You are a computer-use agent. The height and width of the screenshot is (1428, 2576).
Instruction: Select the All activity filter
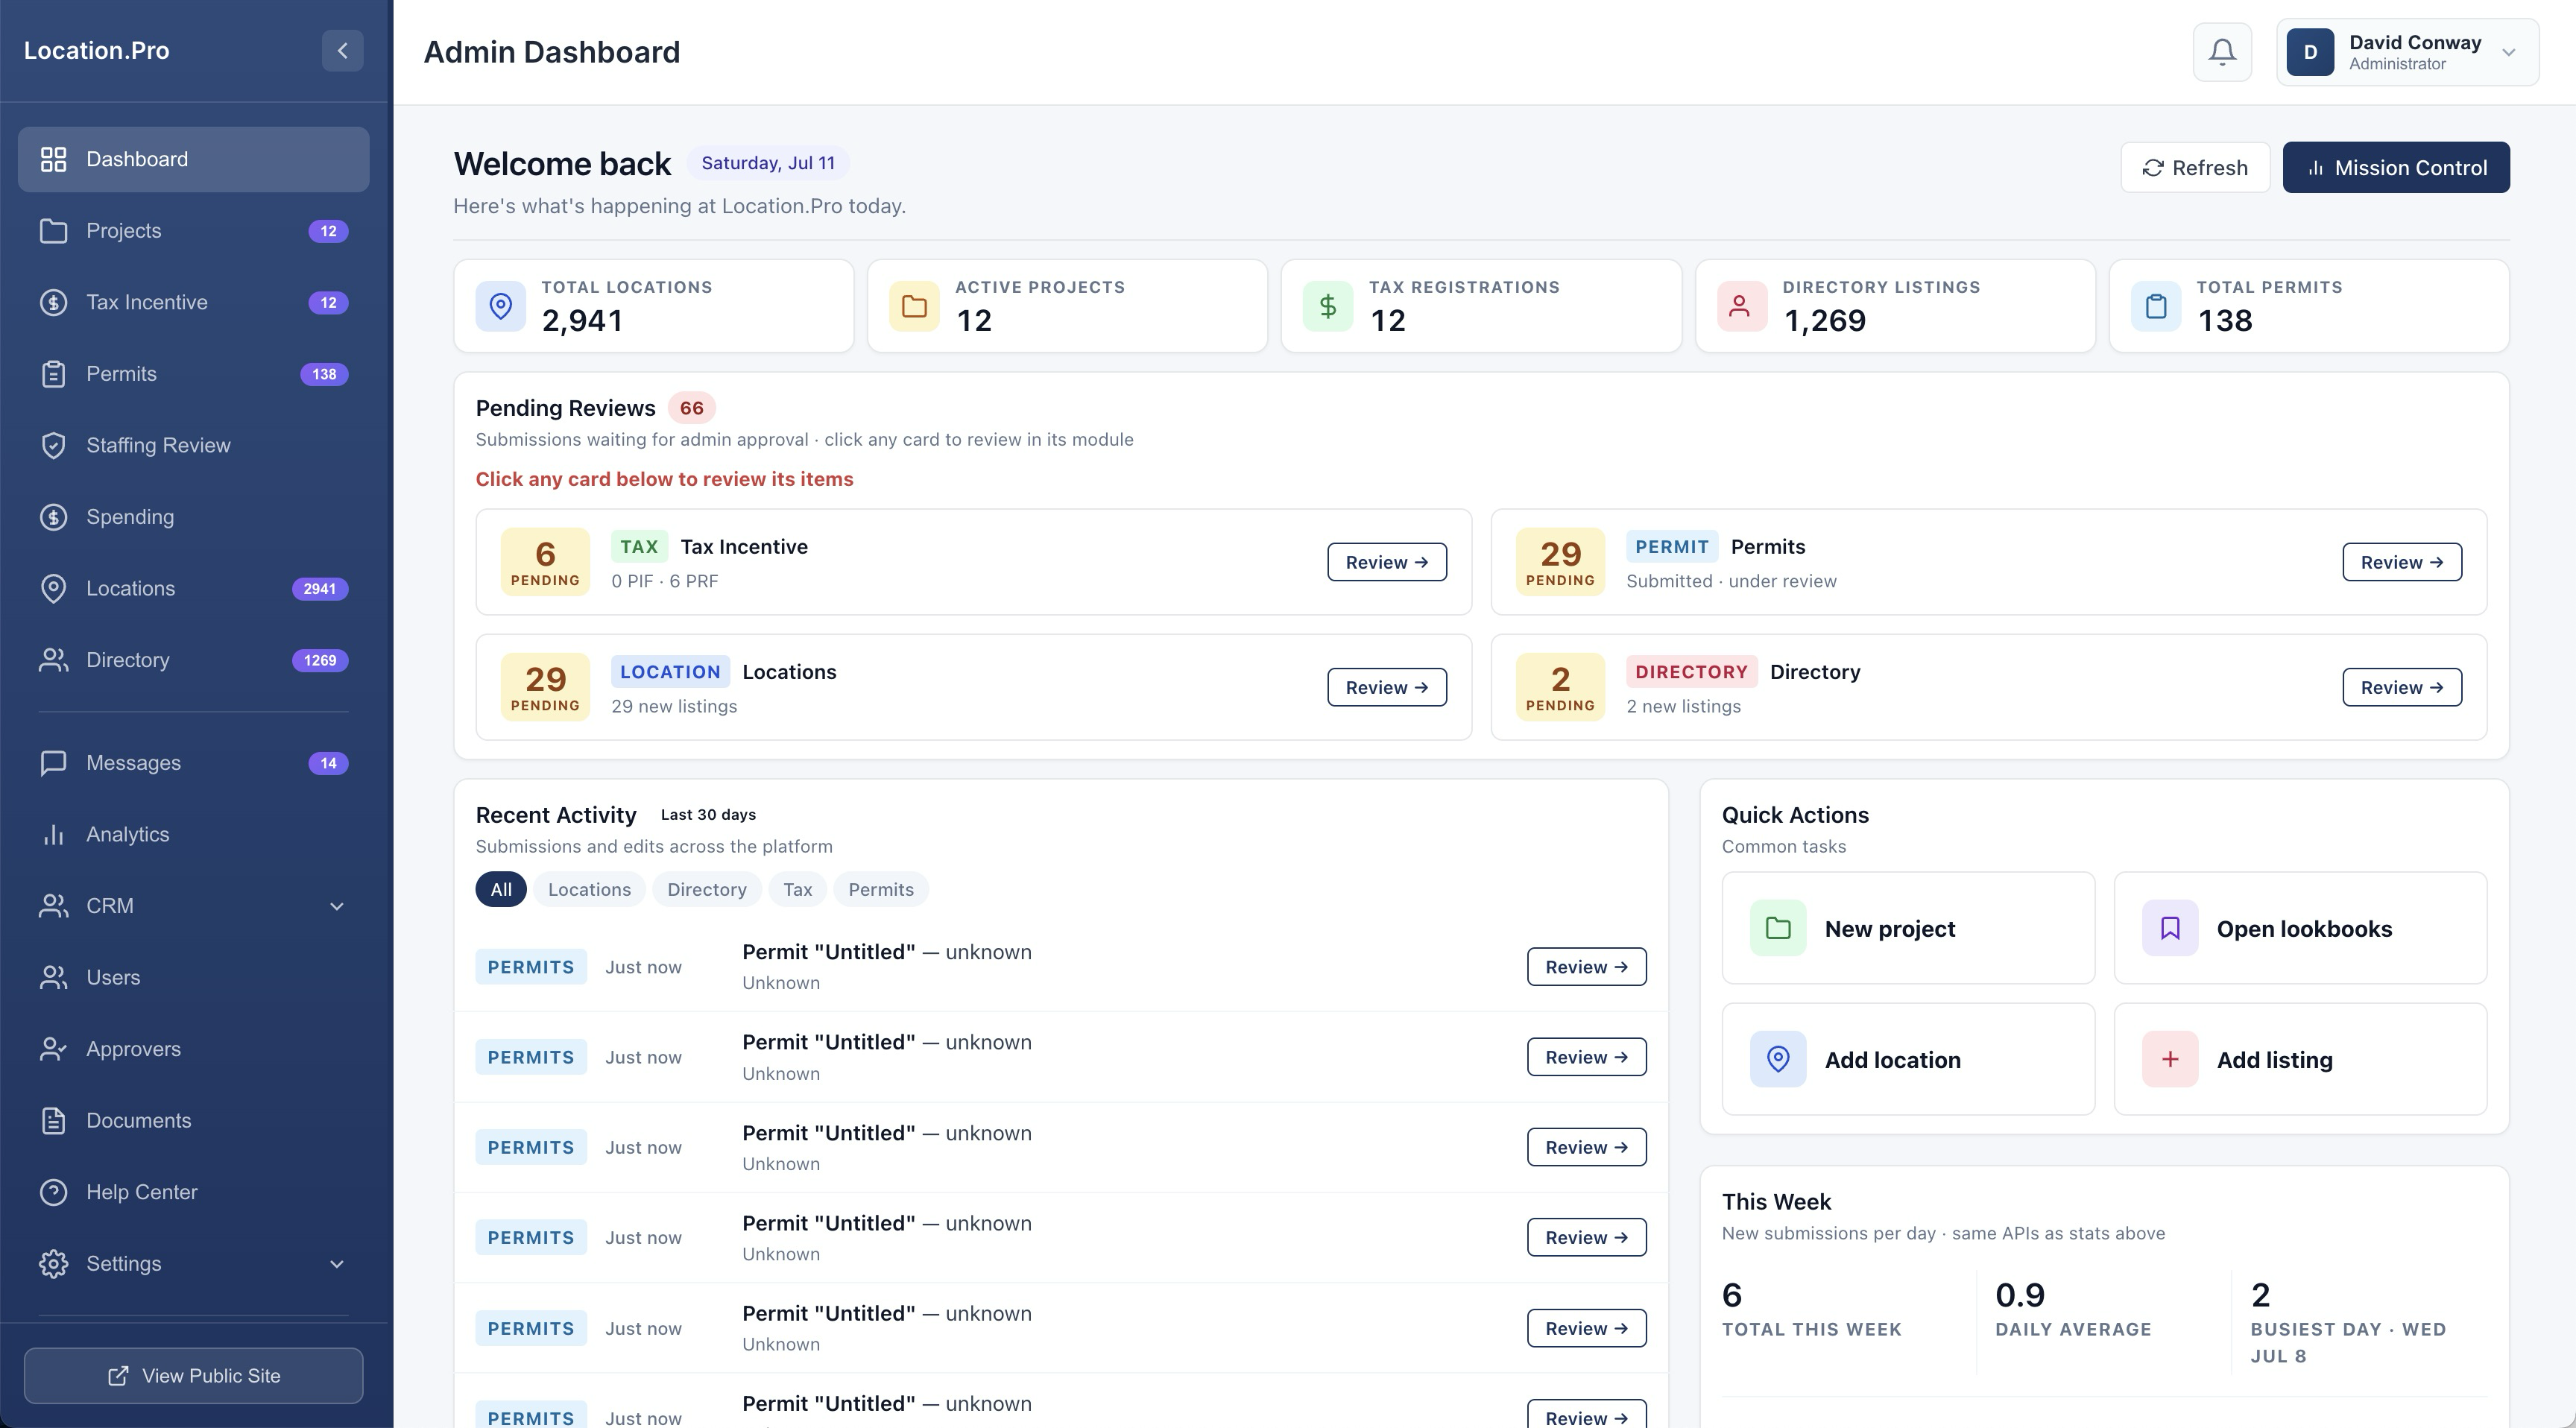[501, 889]
